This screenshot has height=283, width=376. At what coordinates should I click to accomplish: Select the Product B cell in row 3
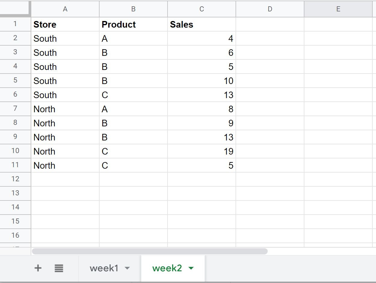133,53
